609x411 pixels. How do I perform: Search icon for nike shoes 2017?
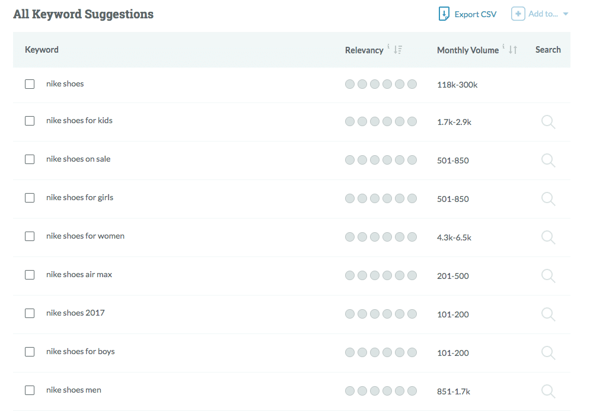tap(548, 314)
